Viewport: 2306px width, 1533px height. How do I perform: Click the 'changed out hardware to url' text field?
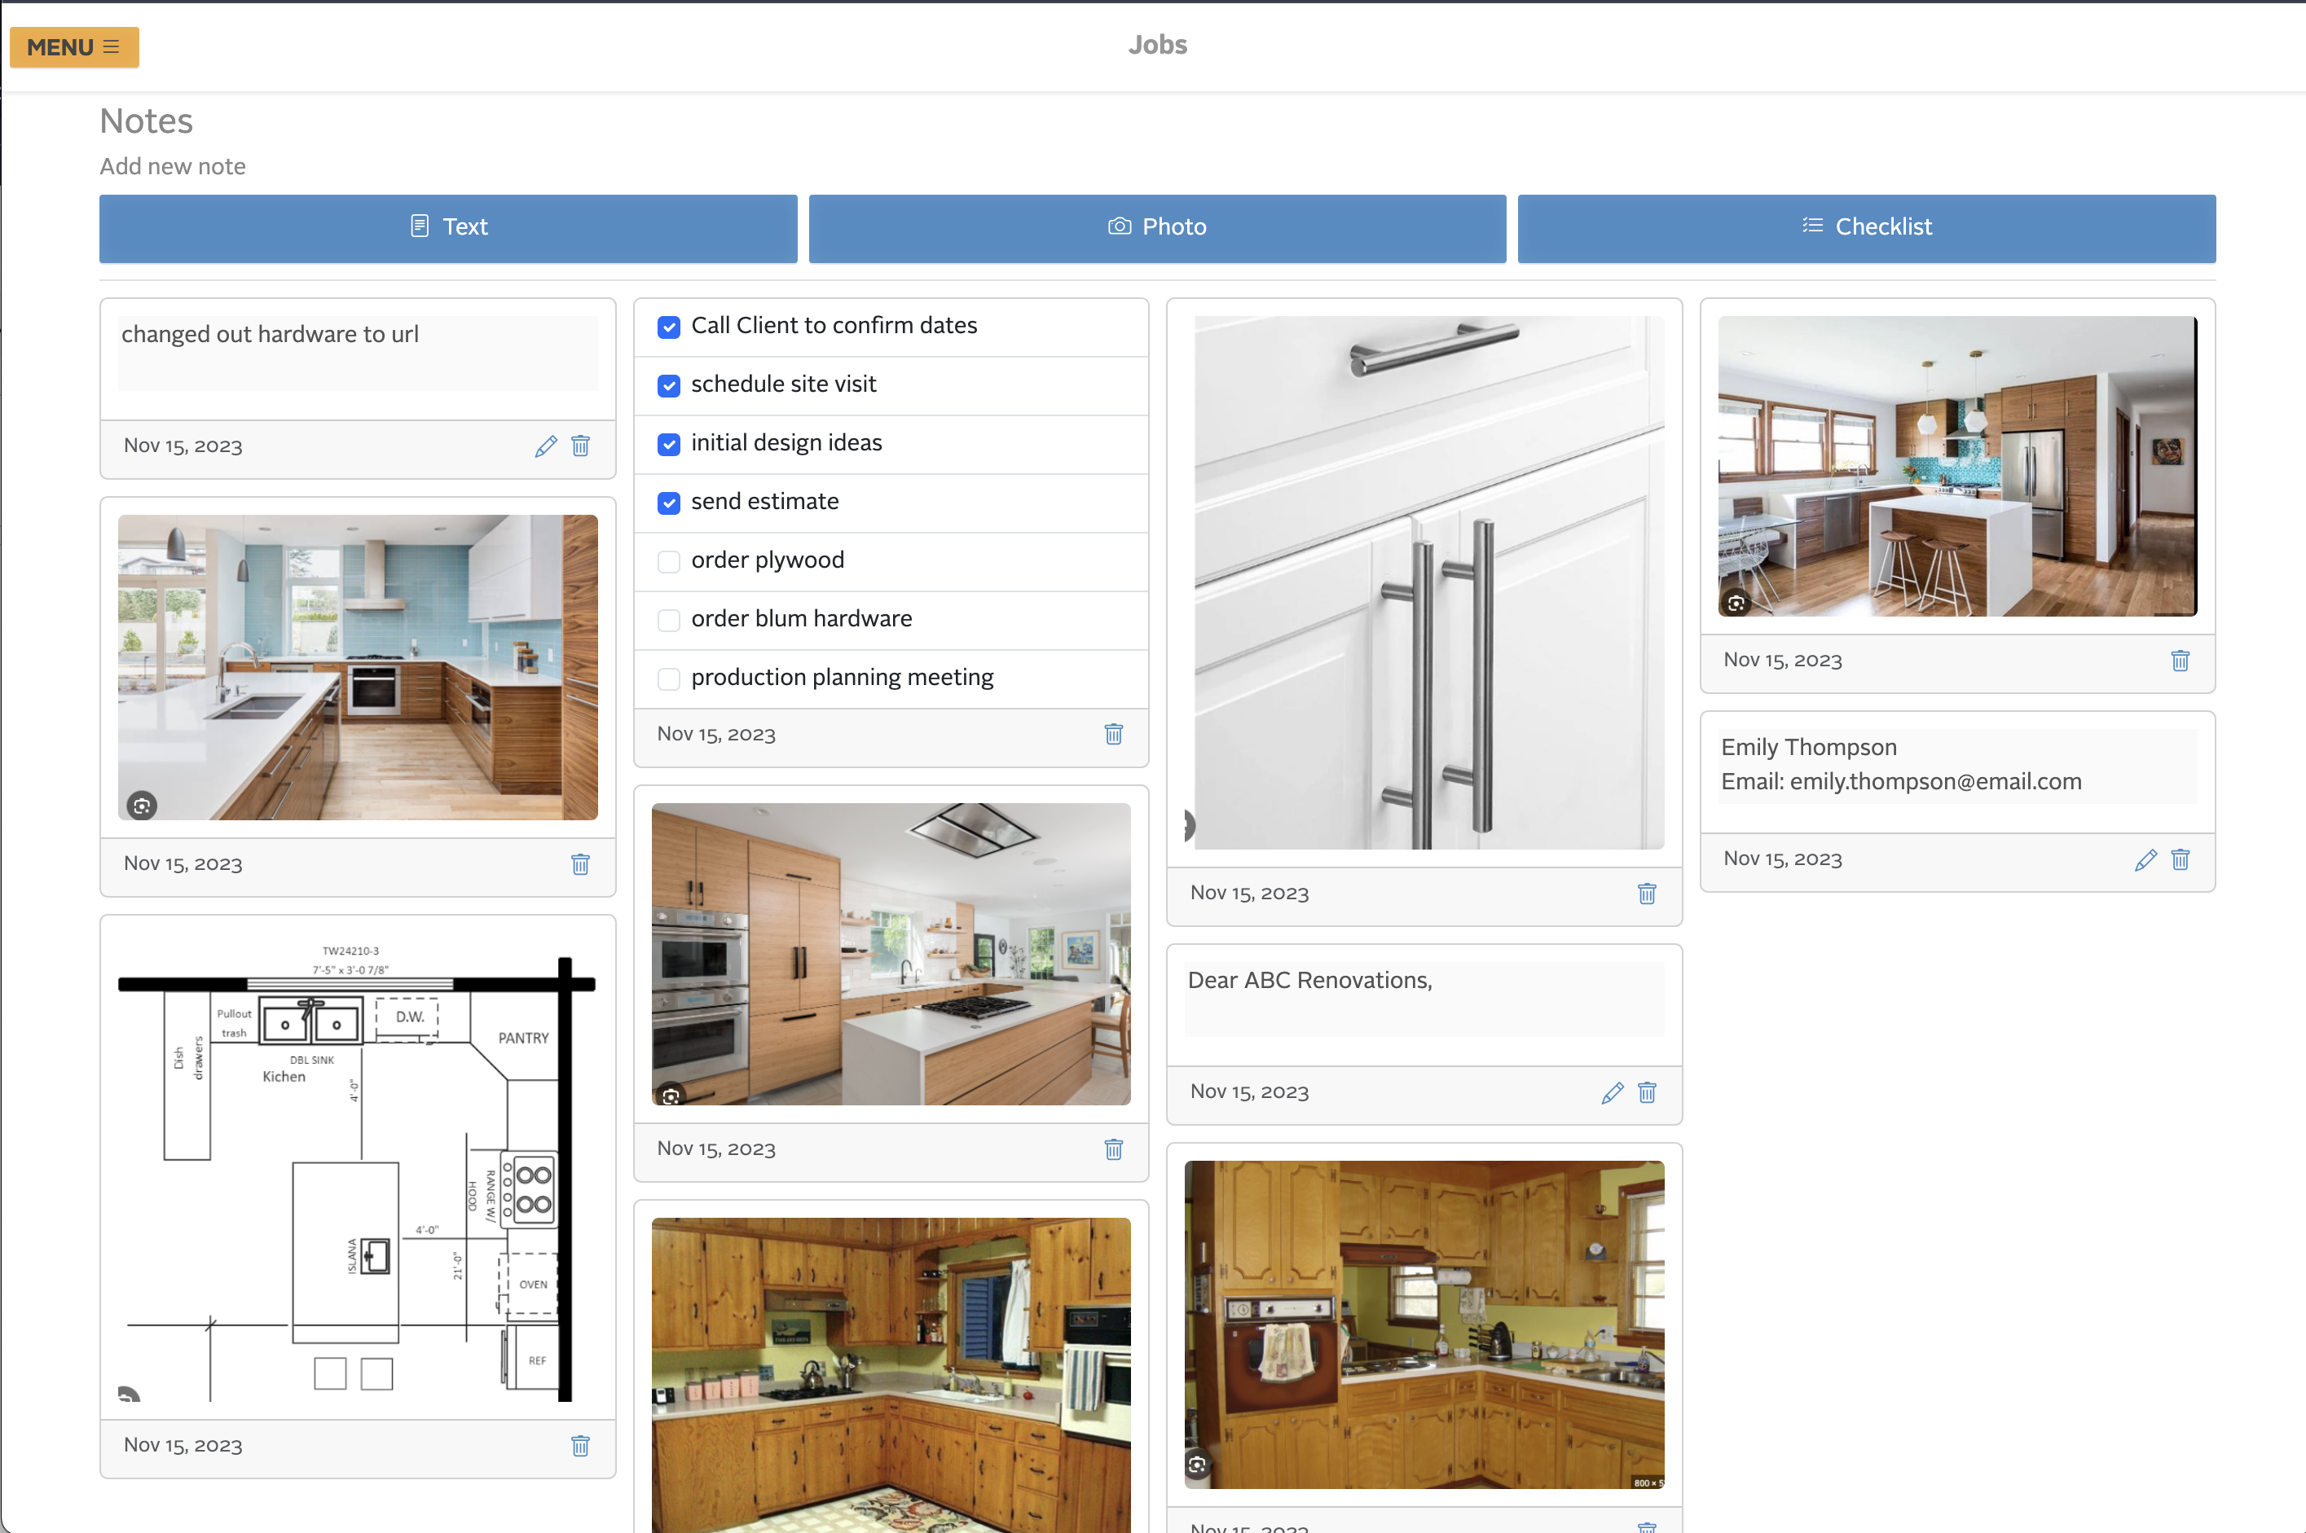click(x=357, y=352)
